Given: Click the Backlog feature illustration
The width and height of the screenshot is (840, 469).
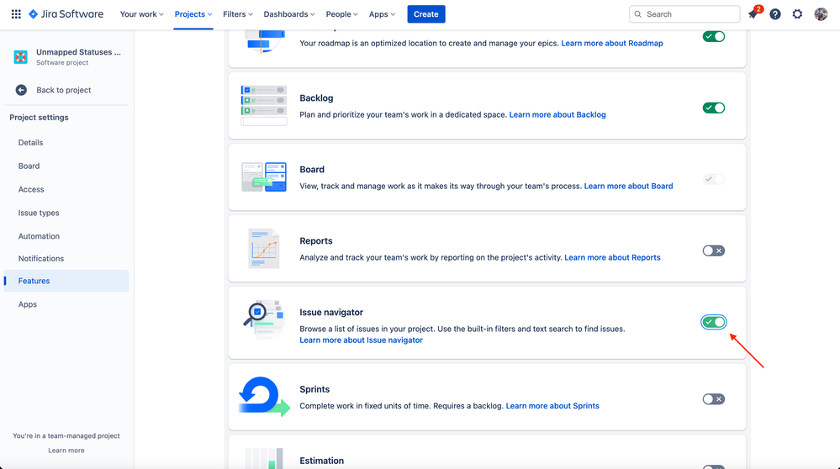Looking at the screenshot, I should point(263,105).
